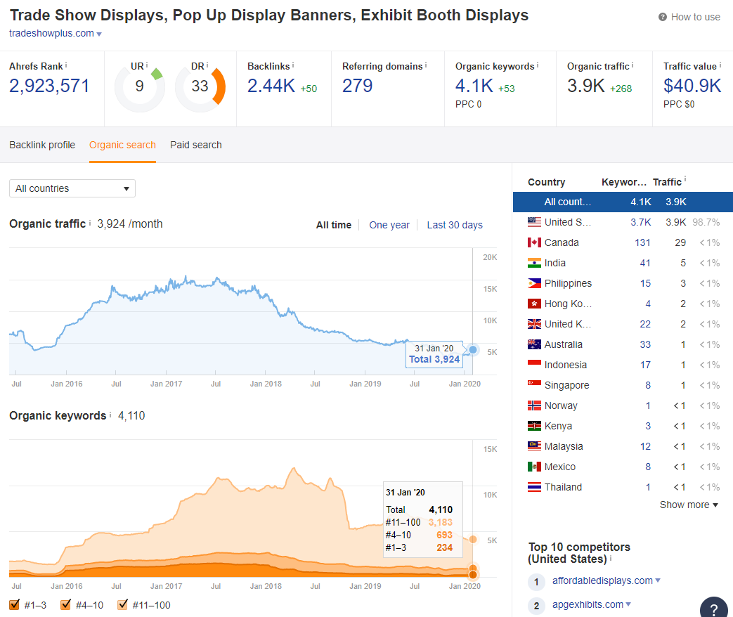Click the Organic keywords chart info icon
Viewport: 733px width, 617px height.
pos(110,415)
